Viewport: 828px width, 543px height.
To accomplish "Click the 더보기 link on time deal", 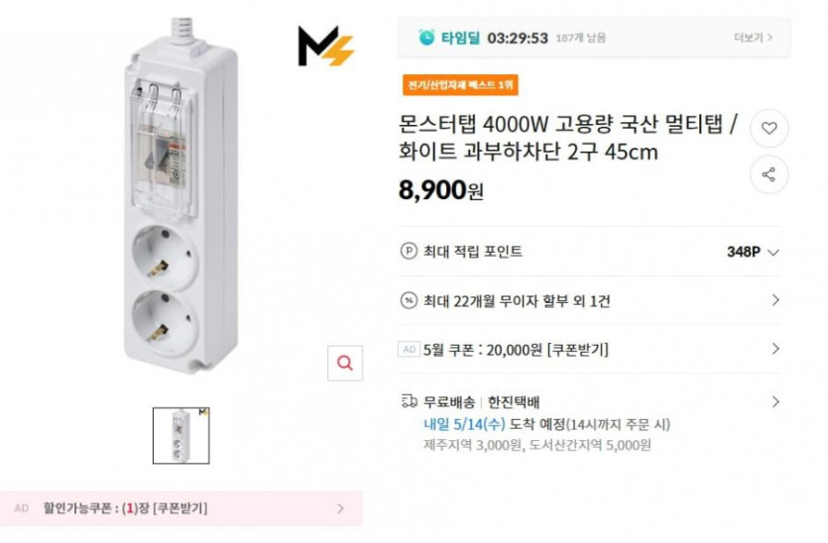I will tap(753, 38).
